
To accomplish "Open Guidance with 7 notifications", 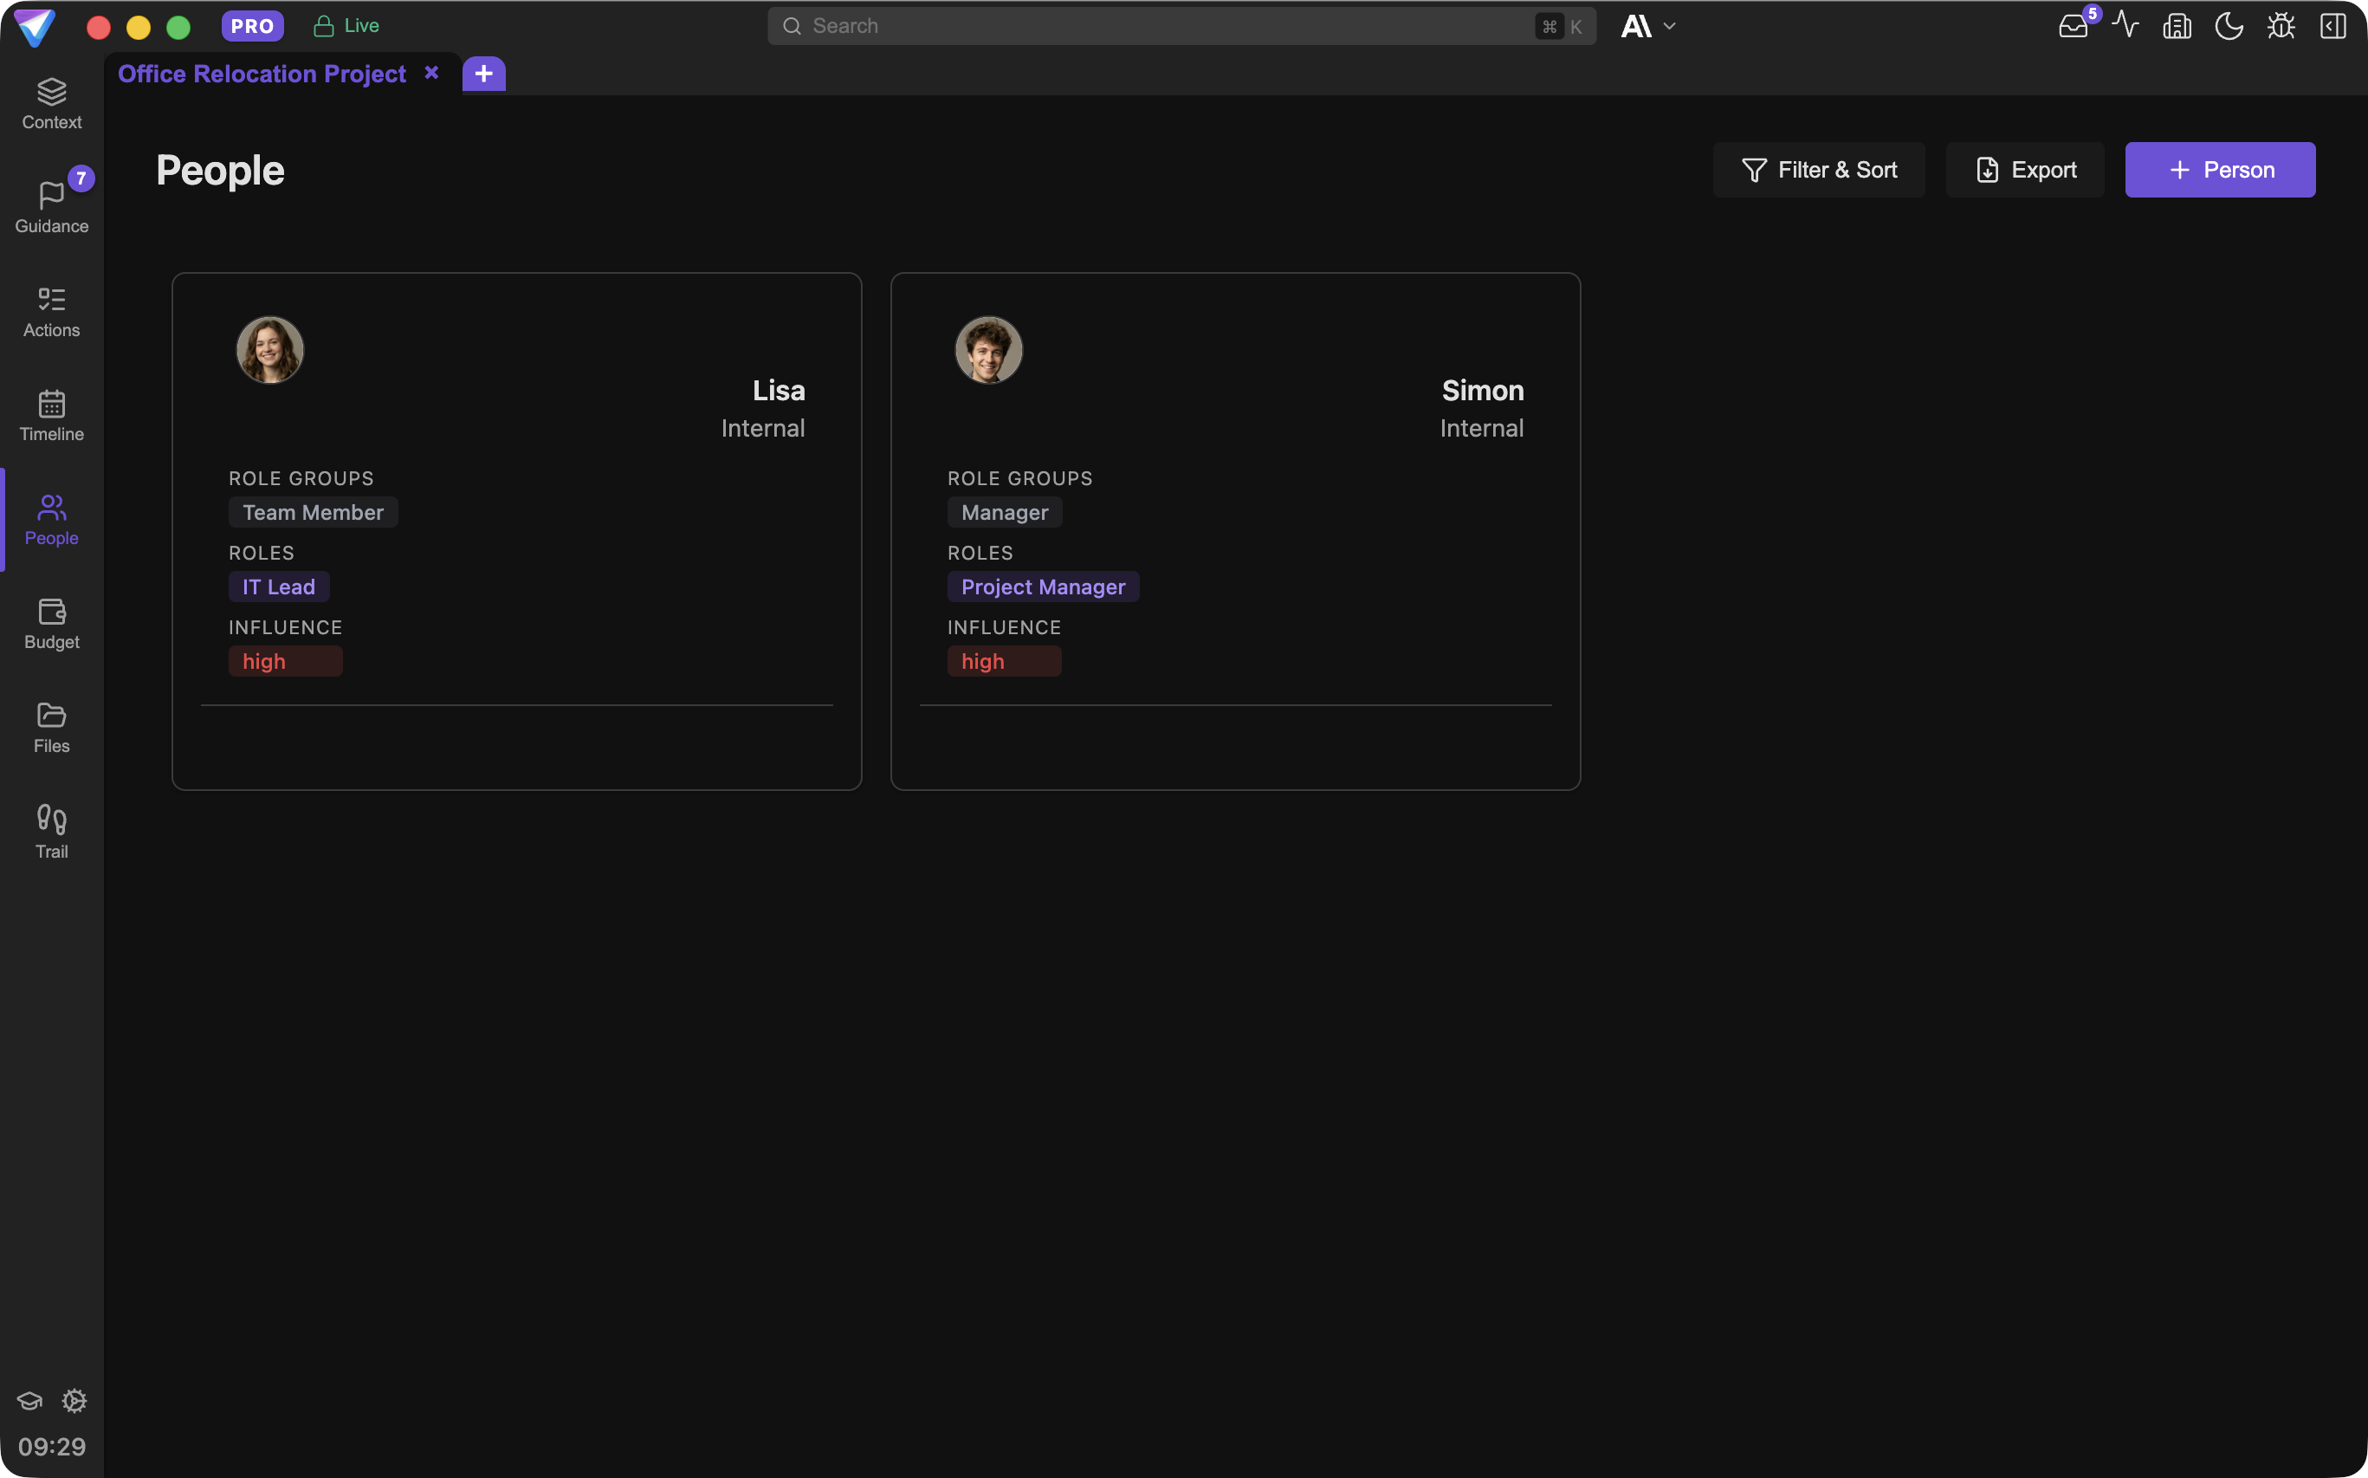I will pos(51,205).
